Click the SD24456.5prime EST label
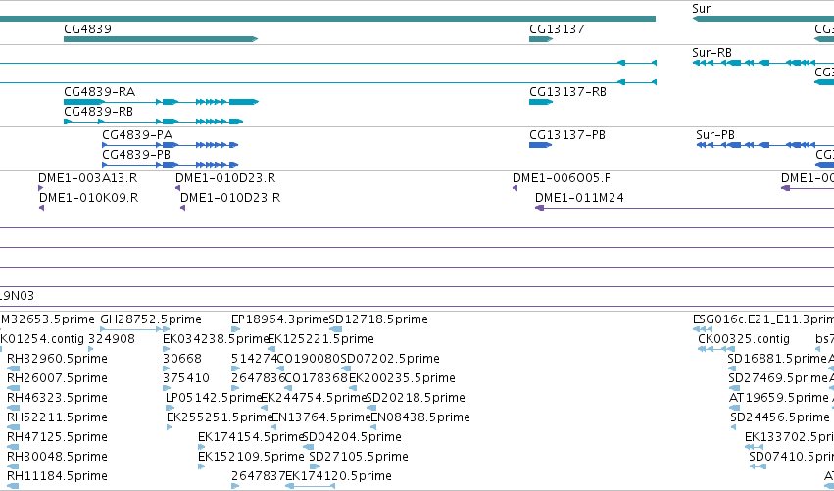834x491 pixels. point(780,417)
